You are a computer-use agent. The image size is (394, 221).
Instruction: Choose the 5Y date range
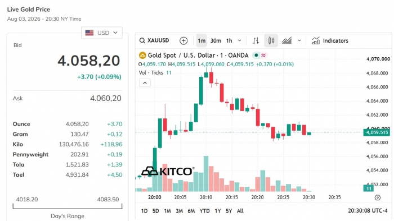(x=229, y=211)
